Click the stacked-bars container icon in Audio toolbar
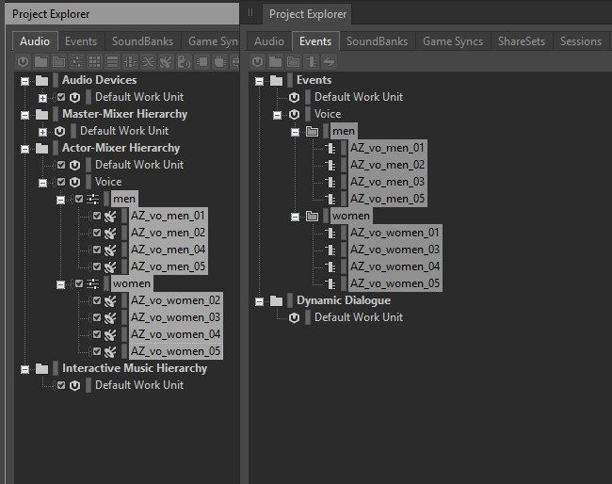 (x=112, y=61)
